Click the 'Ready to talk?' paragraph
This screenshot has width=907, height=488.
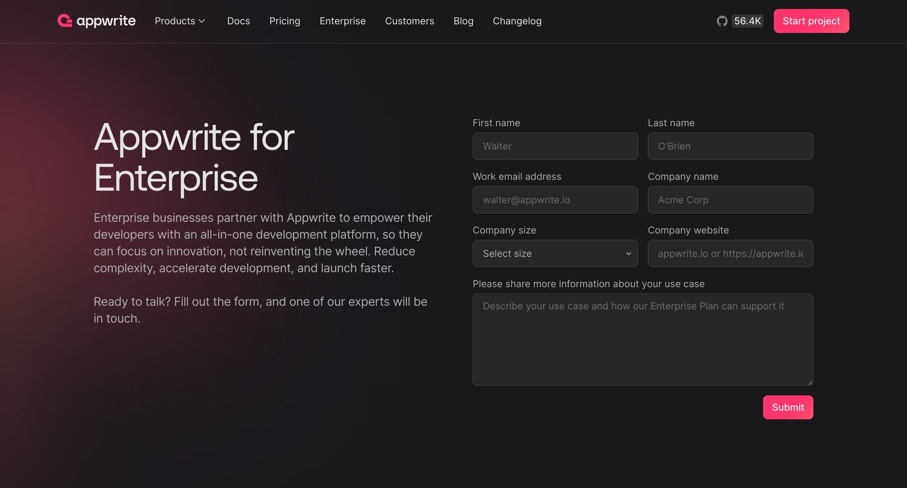pyautogui.click(x=260, y=310)
